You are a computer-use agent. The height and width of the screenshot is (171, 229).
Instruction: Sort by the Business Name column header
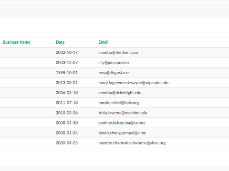pos(16,42)
